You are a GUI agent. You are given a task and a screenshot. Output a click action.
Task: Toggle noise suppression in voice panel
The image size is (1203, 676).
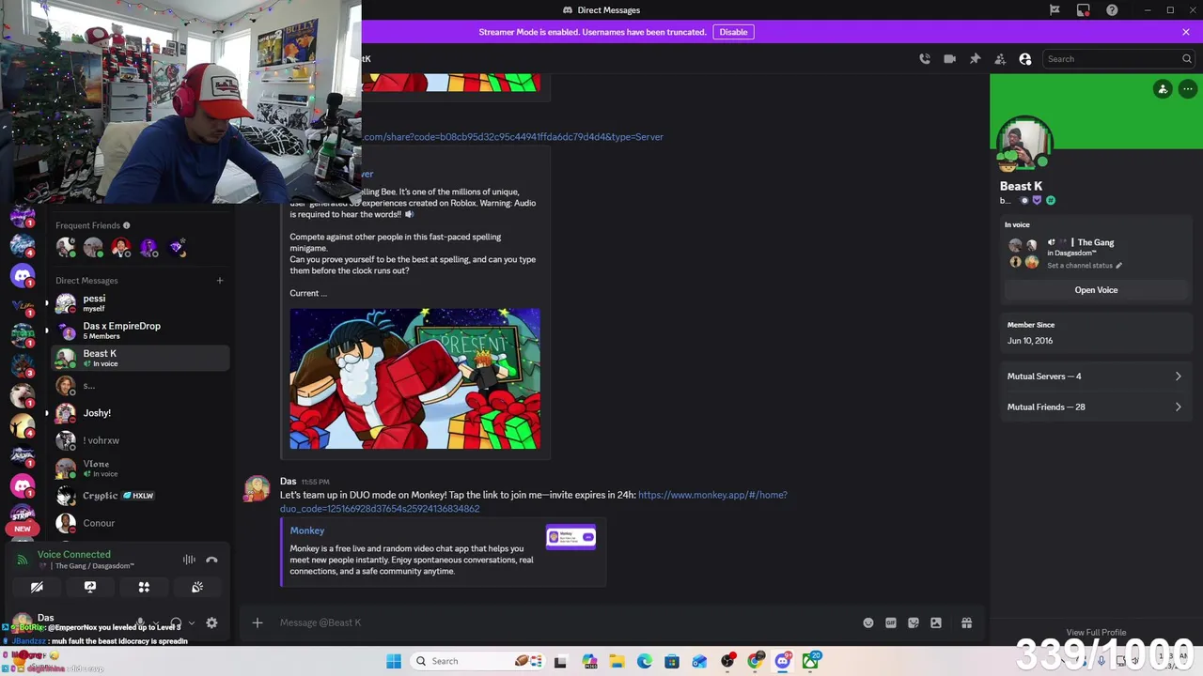click(189, 560)
